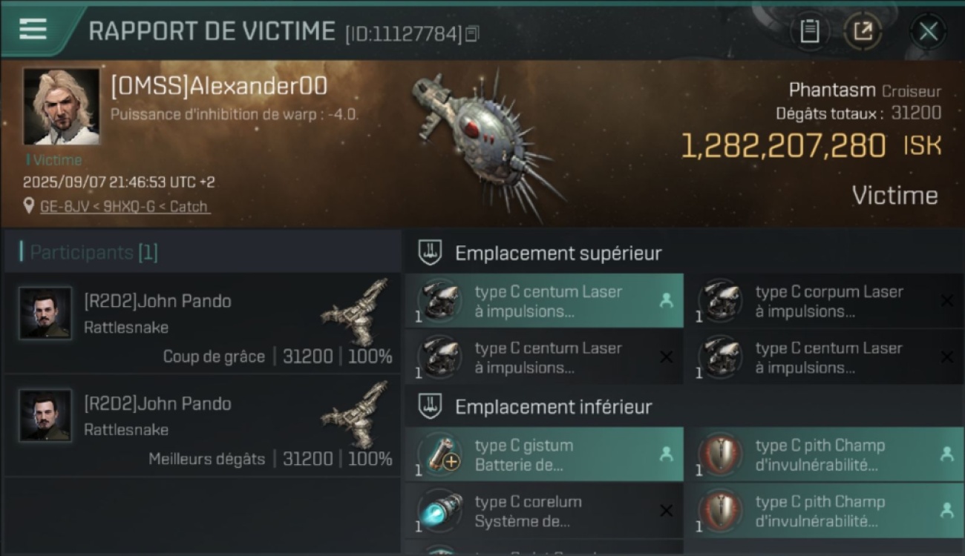Open the GE-8JV location link
This screenshot has height=556, width=965.
[125, 207]
